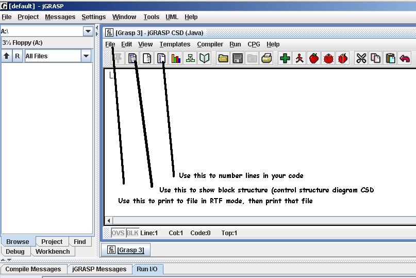Open the Project menu
The image size is (416, 278).
(x=28, y=17)
